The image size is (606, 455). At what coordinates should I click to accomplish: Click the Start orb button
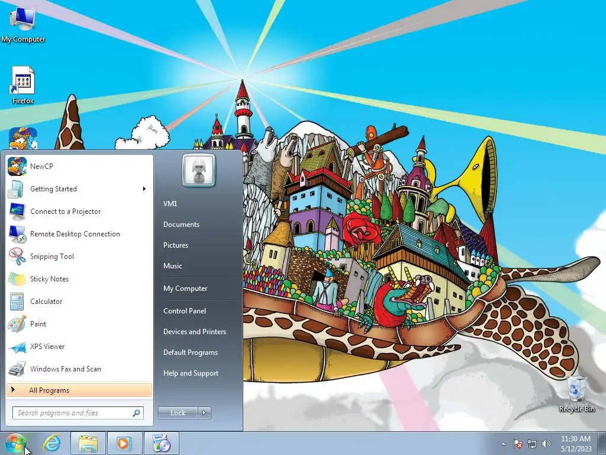[x=16, y=443]
